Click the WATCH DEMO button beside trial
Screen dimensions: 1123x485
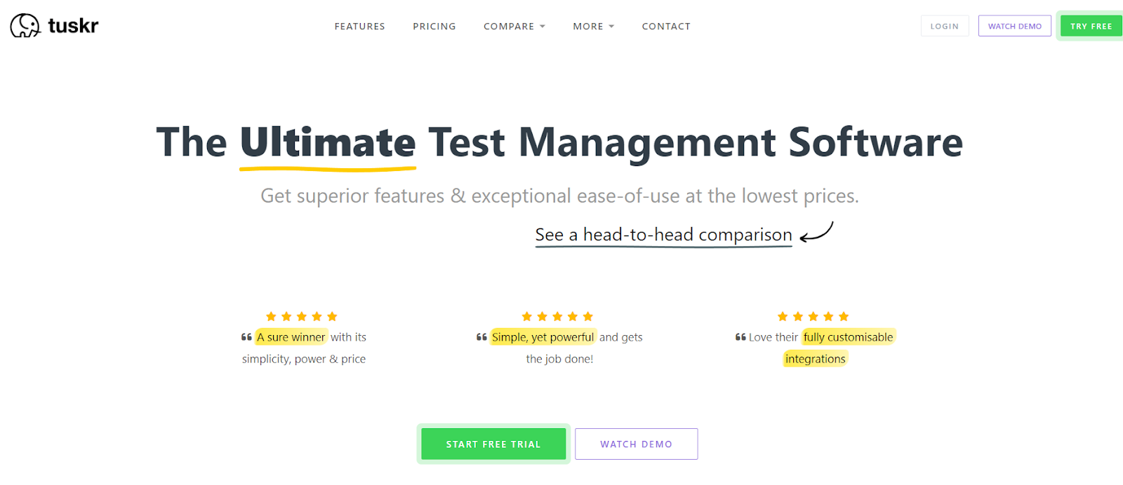637,444
